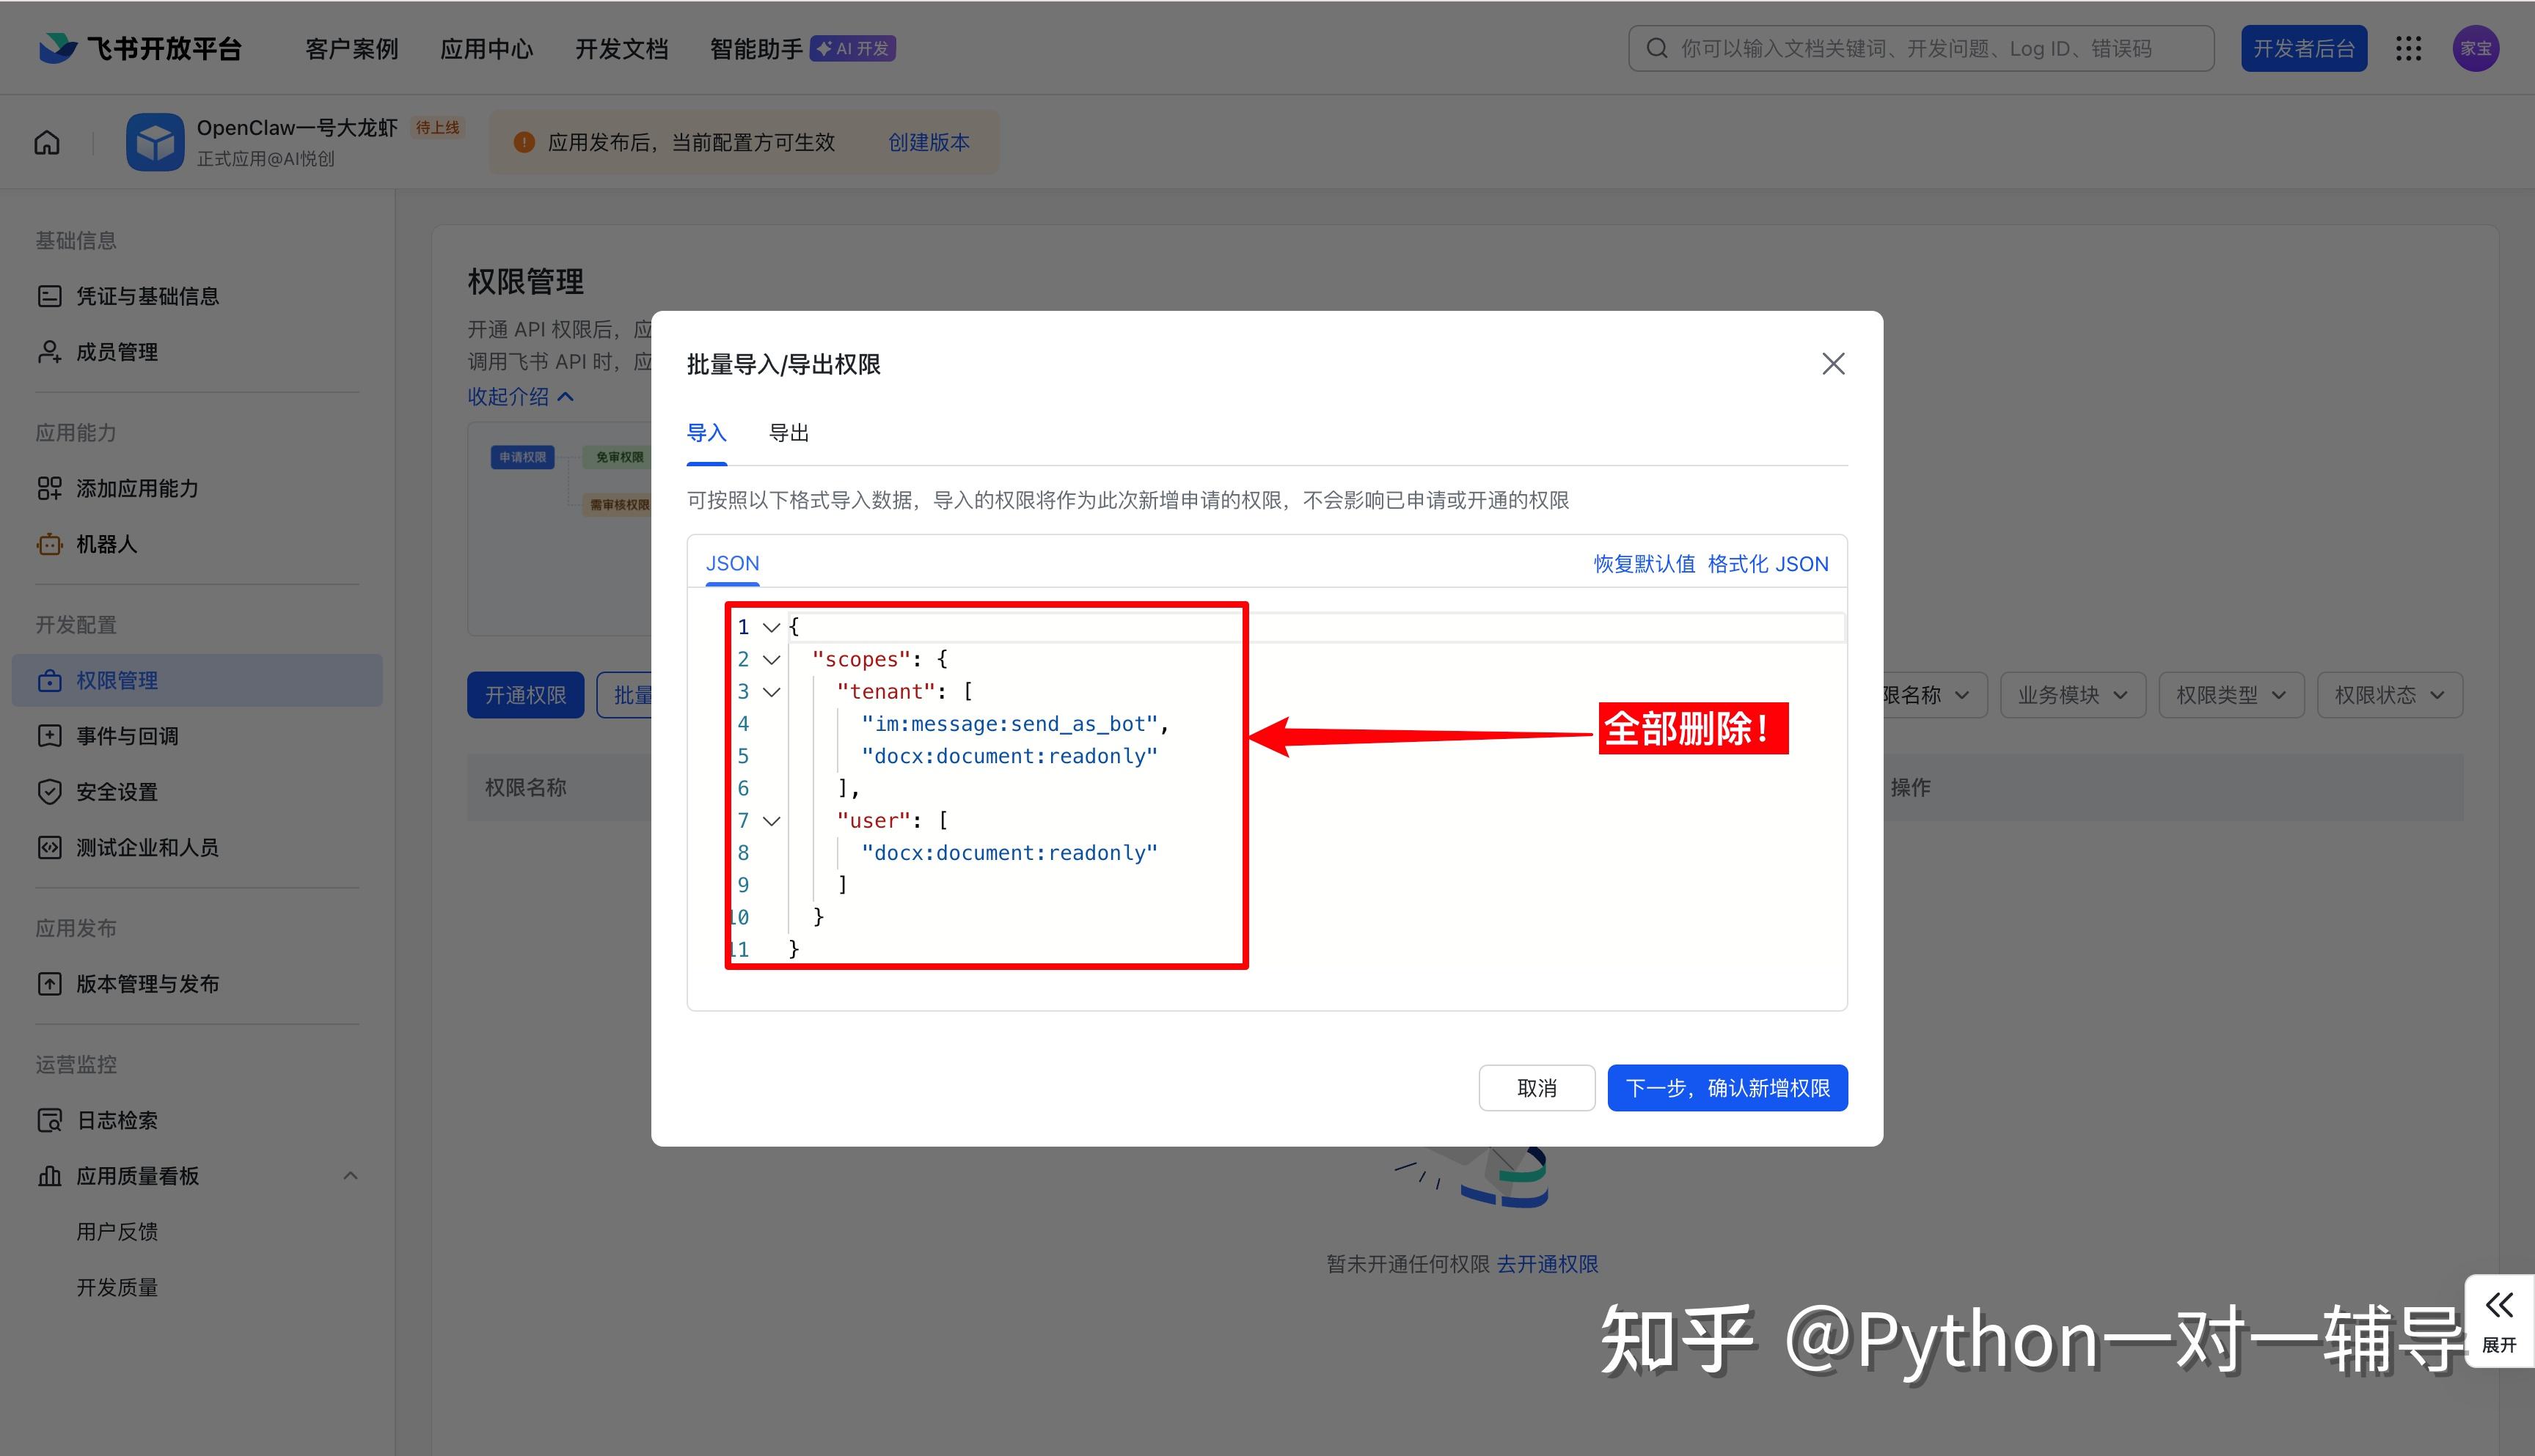Open the app grid launcher icon
Image resolution: width=2535 pixels, height=1456 pixels.
[2409, 49]
